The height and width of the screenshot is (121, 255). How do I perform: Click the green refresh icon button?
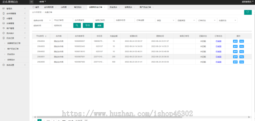click(x=248, y=12)
